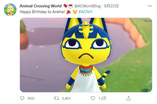The height and width of the screenshot is (104, 157).
Task: Click the party popper emoji
Action: click(69, 12)
